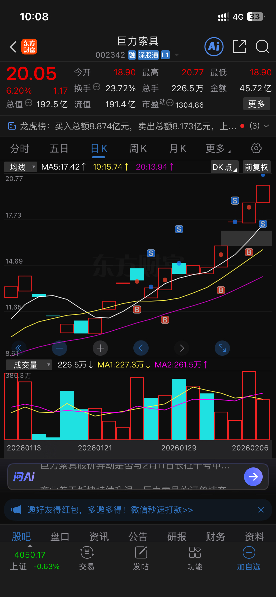Tap 上证 index 4050.17 value

coord(30,555)
